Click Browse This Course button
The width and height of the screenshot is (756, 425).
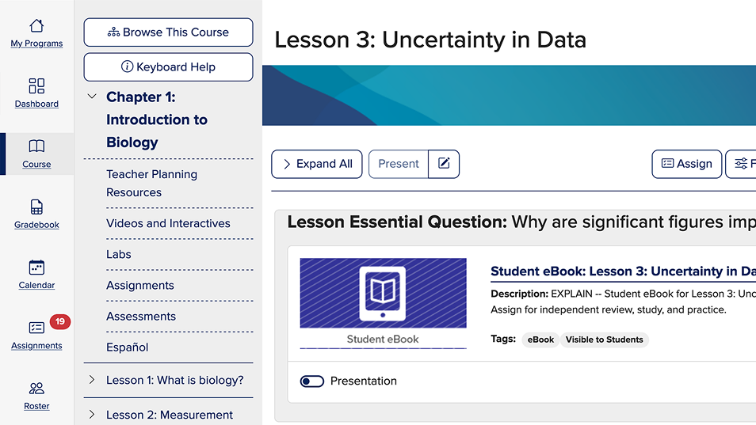[168, 32]
